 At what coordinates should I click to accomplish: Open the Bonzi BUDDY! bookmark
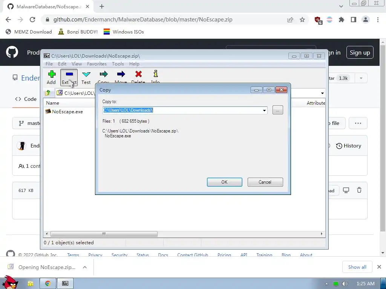78,32
